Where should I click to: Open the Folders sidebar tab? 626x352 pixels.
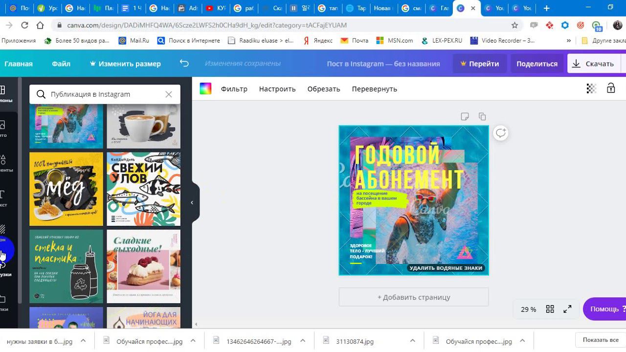4,303
